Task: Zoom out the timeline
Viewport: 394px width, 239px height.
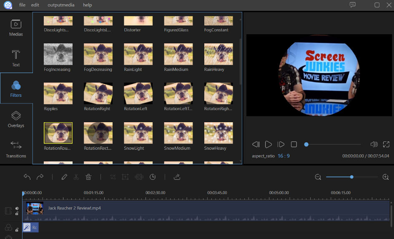Action: click(x=318, y=177)
